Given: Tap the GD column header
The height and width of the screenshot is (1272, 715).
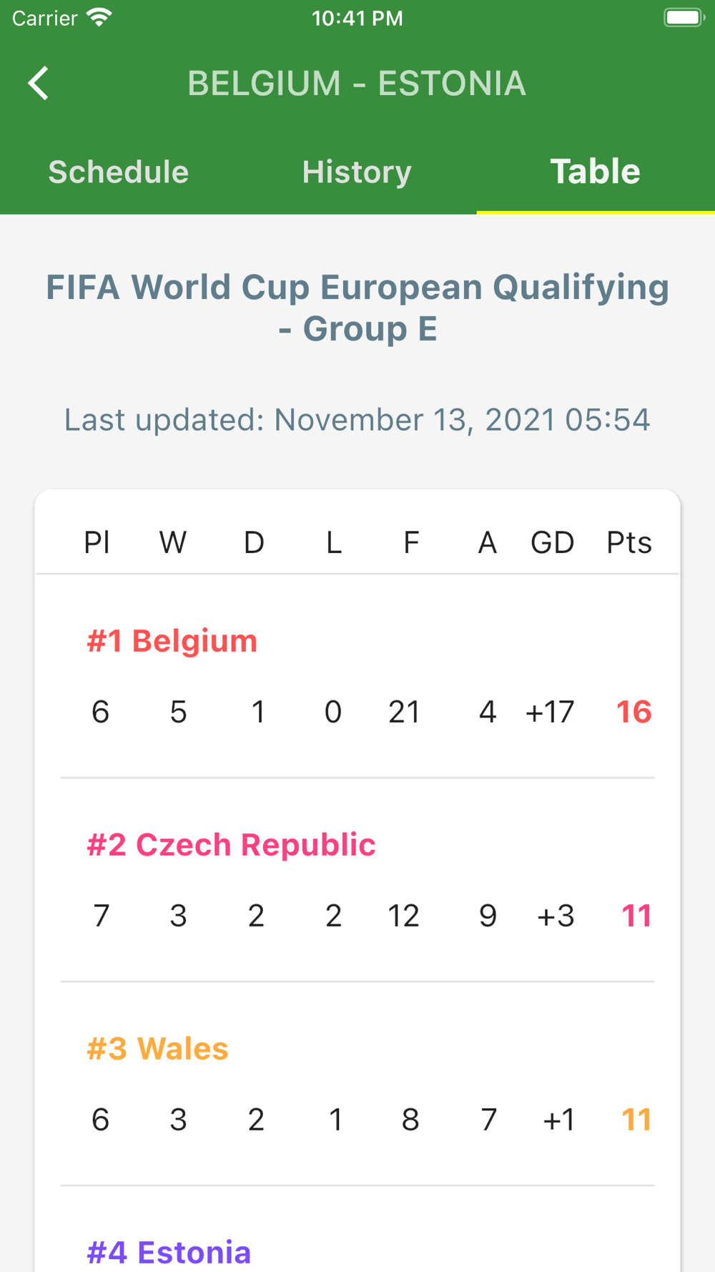Looking at the screenshot, I should tap(552, 543).
